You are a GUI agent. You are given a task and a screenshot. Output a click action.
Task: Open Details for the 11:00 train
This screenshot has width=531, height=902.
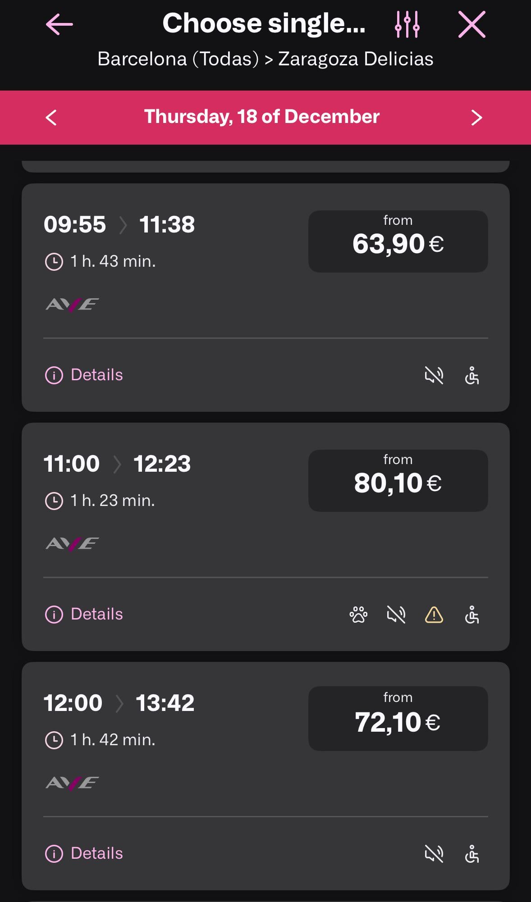(84, 614)
